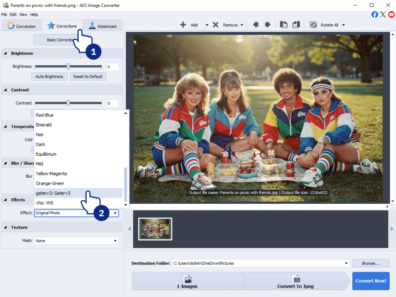This screenshot has width=396, height=297.
Task: Go to previous image with left arrow
Action: coord(256,25)
